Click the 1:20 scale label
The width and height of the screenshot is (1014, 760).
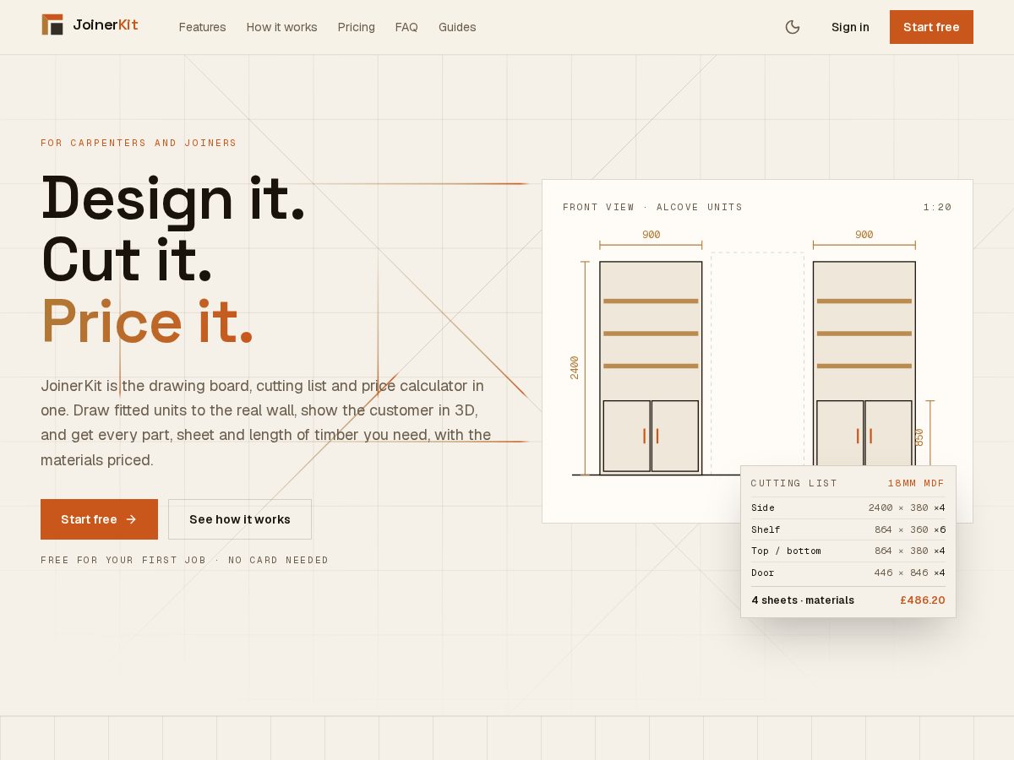pyautogui.click(x=937, y=207)
